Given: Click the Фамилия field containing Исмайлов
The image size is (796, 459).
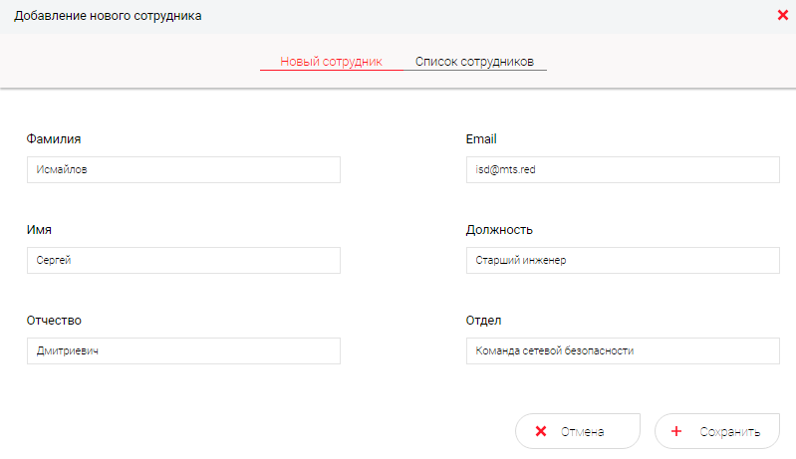Looking at the screenshot, I should (183, 169).
